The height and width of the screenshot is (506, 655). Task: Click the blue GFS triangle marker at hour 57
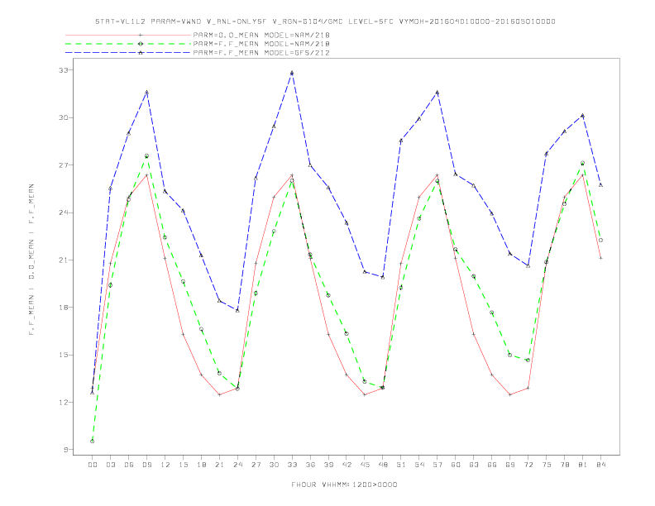437,93
